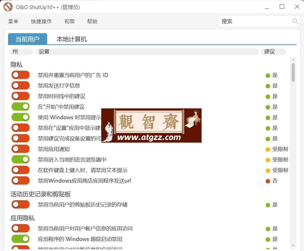Viewport: 304px width, 251px height.
Task: Click the 建议 column header
Action: pos(273,52)
